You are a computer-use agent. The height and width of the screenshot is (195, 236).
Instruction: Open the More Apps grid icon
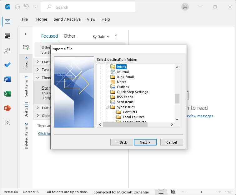coord(8,122)
